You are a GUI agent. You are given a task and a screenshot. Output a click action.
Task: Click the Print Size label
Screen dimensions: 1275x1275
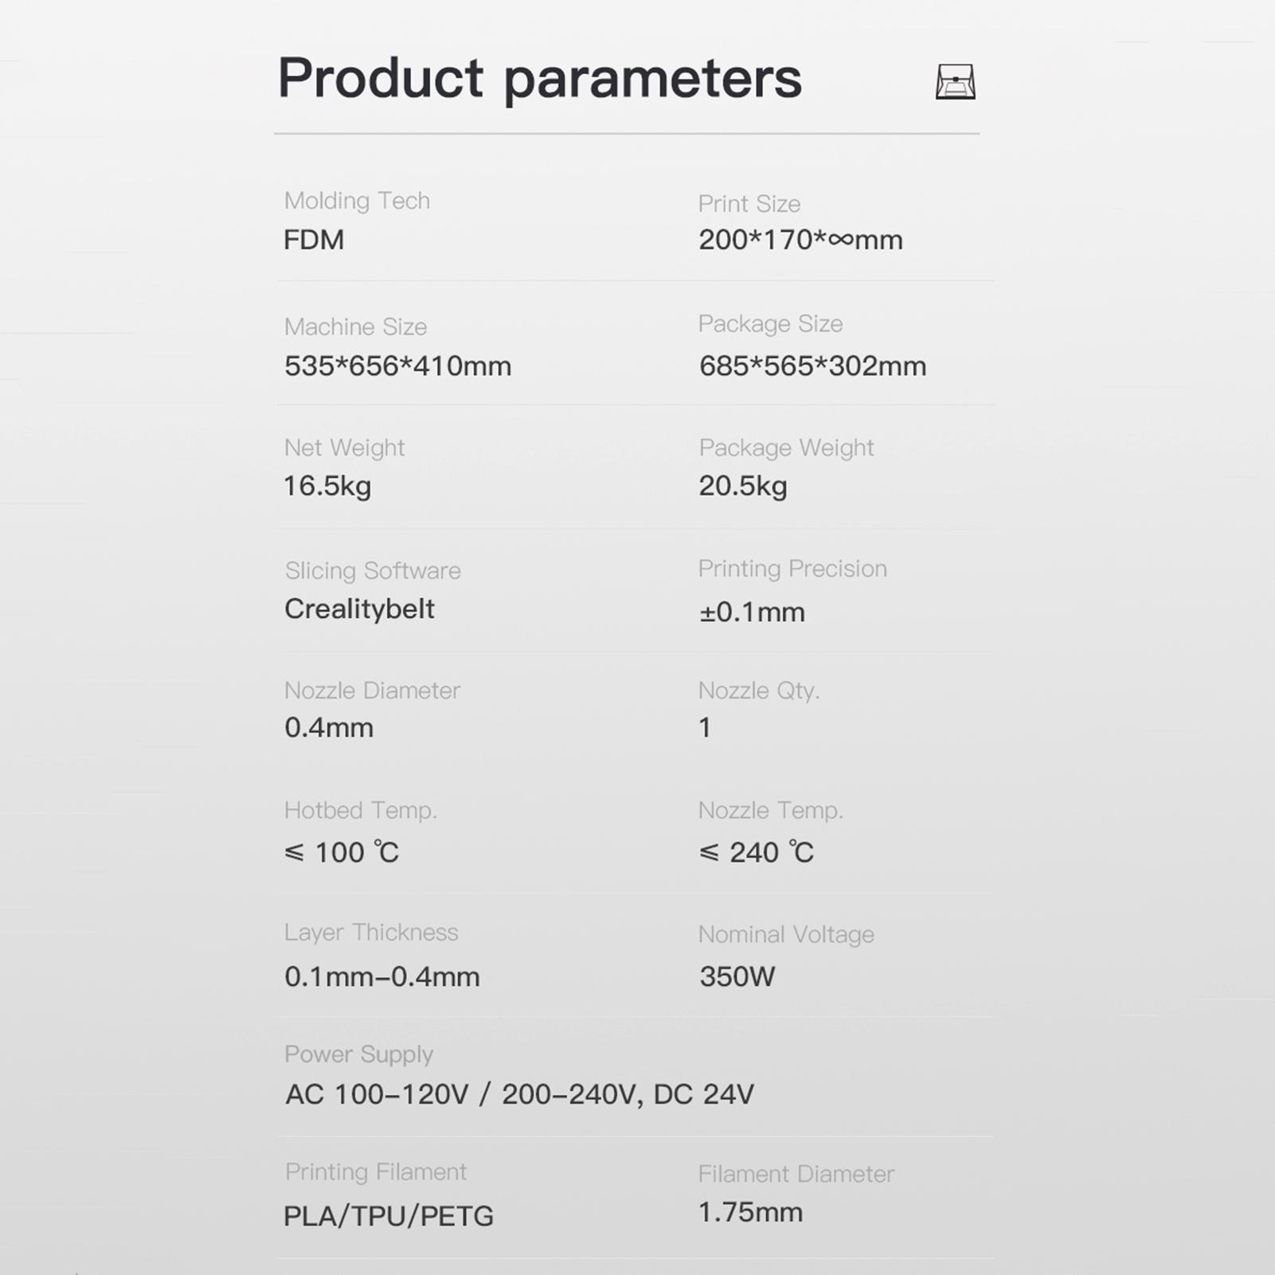(x=749, y=204)
